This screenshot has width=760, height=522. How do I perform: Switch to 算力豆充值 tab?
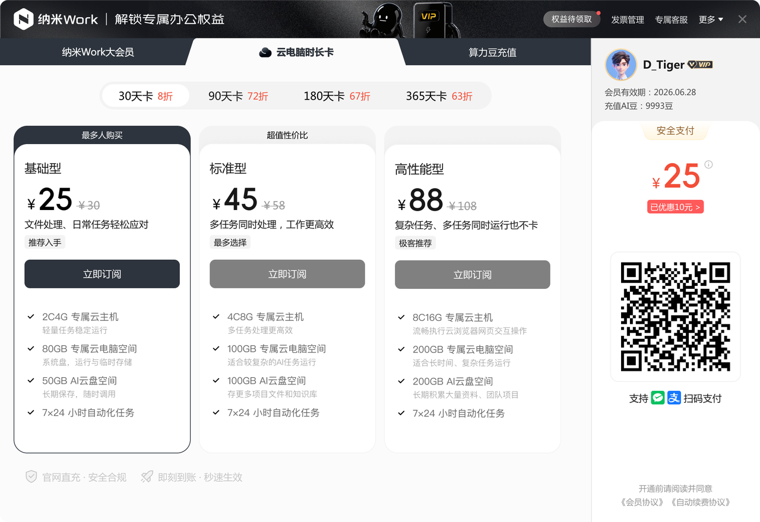point(492,52)
